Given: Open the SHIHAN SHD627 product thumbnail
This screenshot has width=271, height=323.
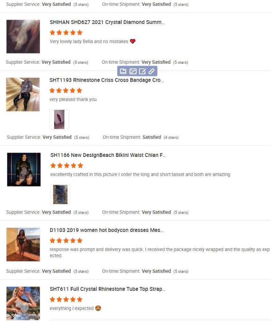Looking at the screenshot, I should point(23,36).
